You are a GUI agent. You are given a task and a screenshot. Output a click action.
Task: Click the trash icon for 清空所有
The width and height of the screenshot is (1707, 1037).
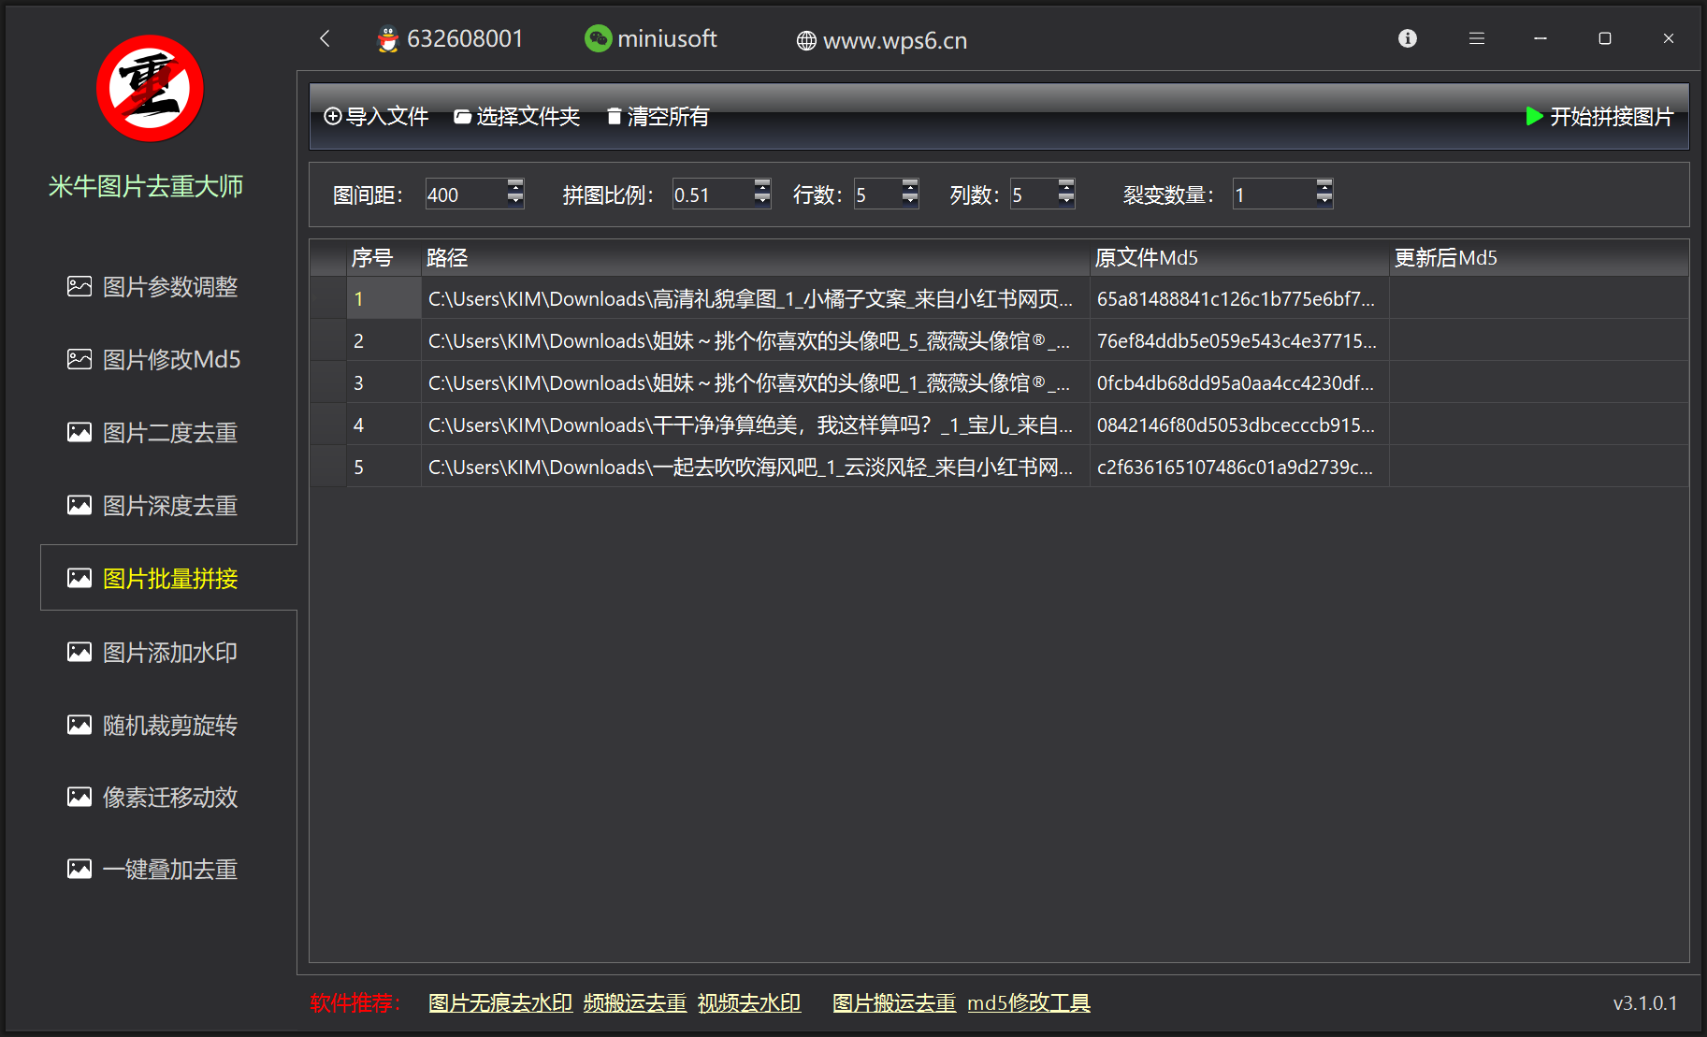[x=615, y=116]
